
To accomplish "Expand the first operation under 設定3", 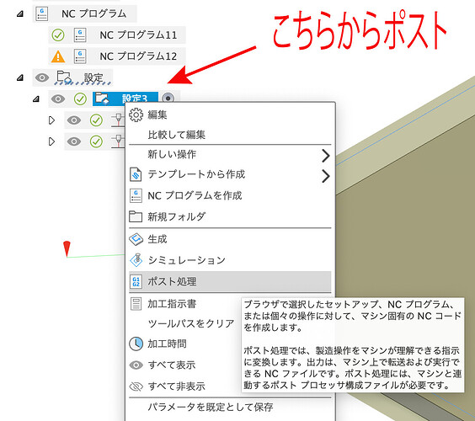I will click(x=52, y=120).
